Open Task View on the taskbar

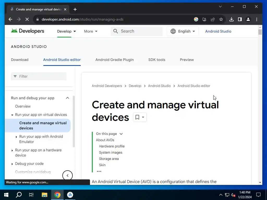(x=31, y=195)
